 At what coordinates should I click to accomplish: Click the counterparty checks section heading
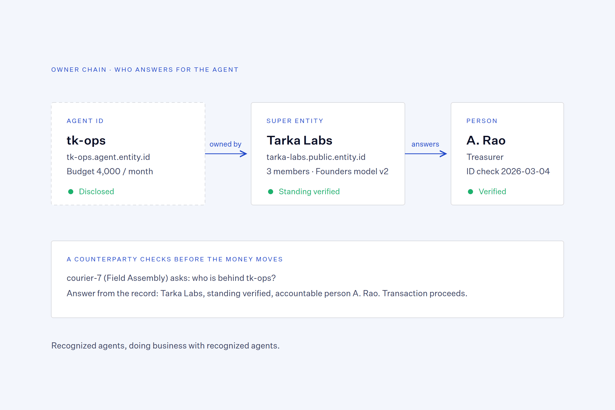point(175,259)
